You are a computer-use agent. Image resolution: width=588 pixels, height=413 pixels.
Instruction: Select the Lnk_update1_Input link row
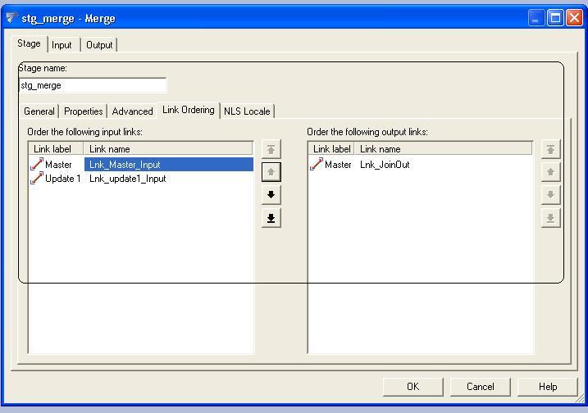(x=127, y=179)
